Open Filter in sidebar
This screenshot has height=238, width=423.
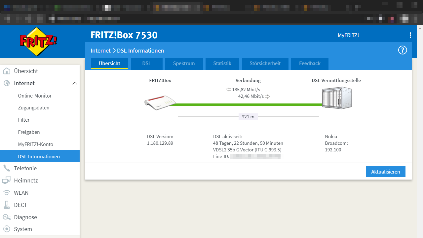[40, 120]
